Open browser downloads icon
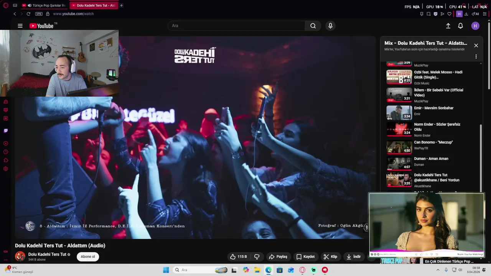Viewport: 491px width, 276px height. [466, 14]
